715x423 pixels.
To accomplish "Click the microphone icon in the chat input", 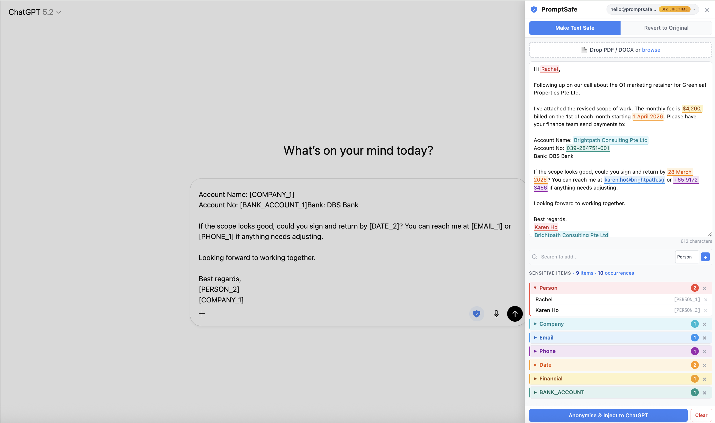I will pos(496,314).
